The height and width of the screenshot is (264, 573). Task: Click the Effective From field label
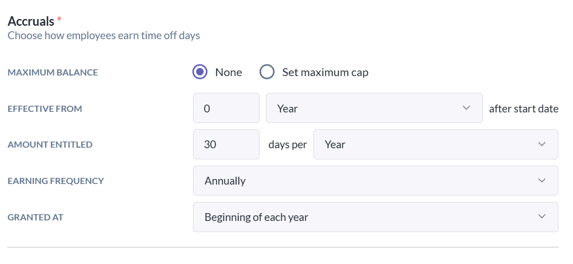(x=45, y=109)
